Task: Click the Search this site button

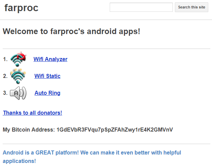Action: tap(191, 7)
